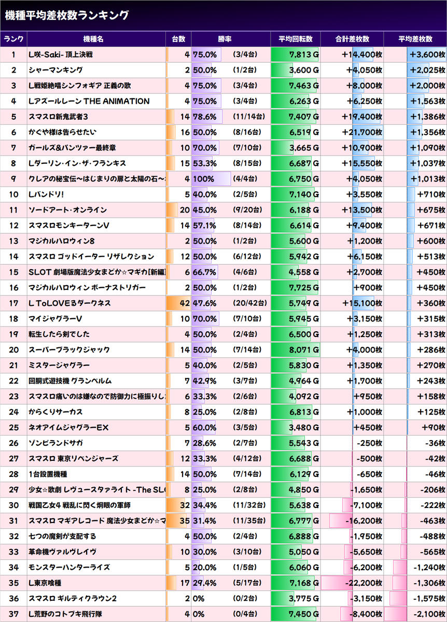Select SLOT 劇場版魔法少女まどか☆マギカ name
This screenshot has width=447, height=622.
[x=97, y=272]
